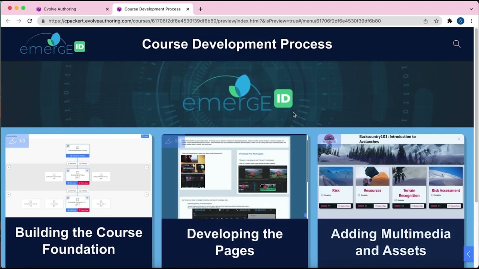Open the extensions puzzle icon
Image resolution: width=479 pixels, height=269 pixels.
450,21
